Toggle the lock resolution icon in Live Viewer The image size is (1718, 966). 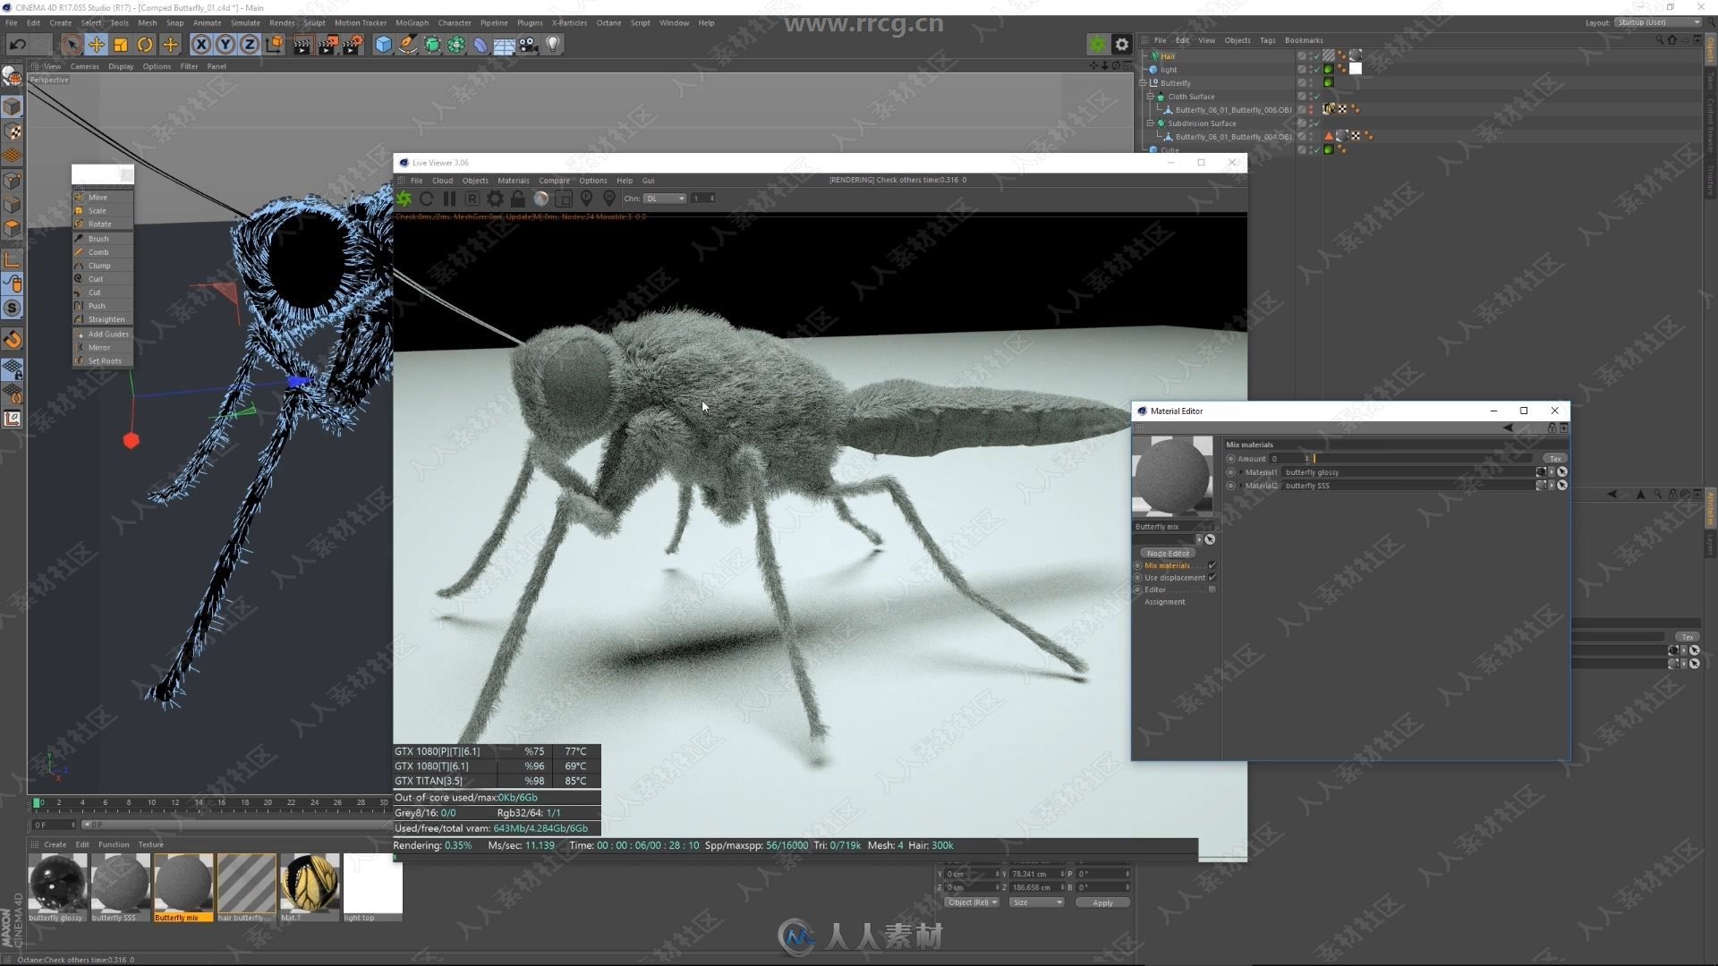(x=517, y=199)
